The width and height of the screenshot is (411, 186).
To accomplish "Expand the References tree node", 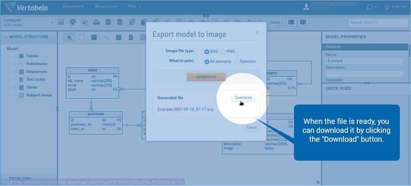I will [x=16, y=64].
